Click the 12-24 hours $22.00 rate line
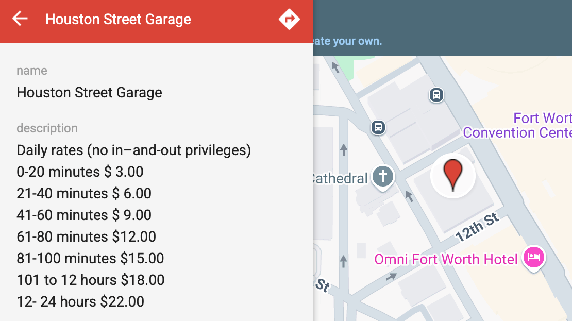This screenshot has height=321, width=572. (80, 301)
